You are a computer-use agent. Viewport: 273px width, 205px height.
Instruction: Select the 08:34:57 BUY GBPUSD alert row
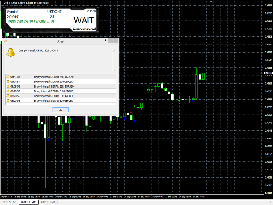pyautogui.click(x=61, y=82)
